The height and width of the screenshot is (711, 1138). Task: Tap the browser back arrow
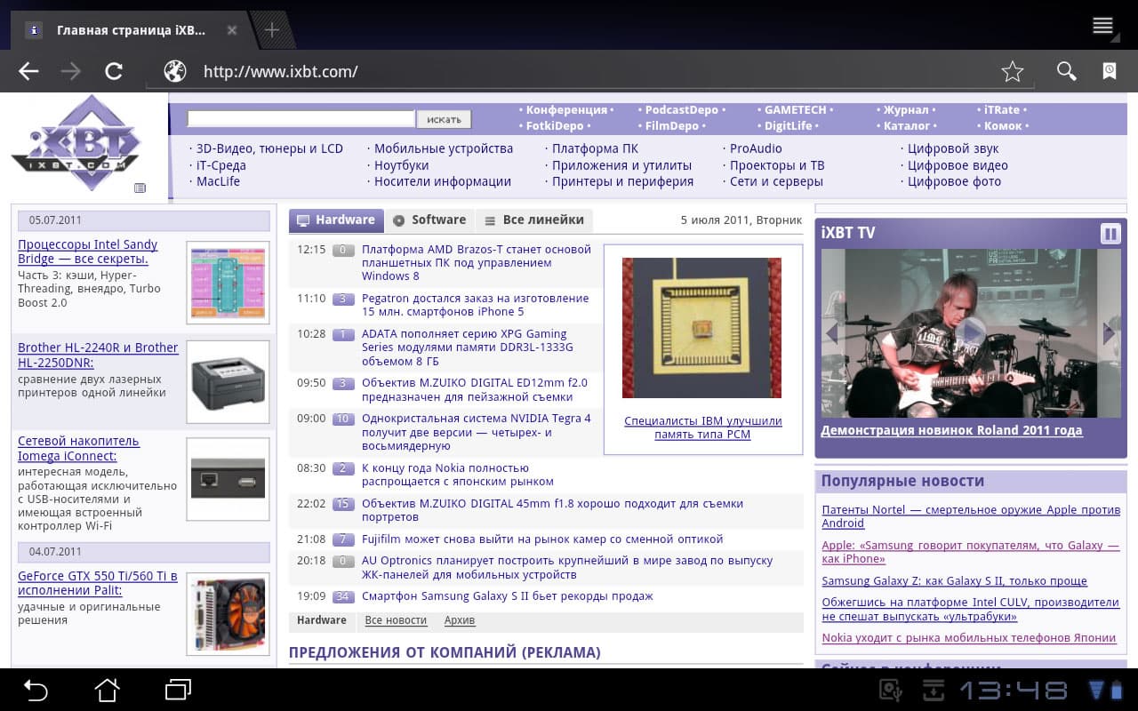click(28, 72)
